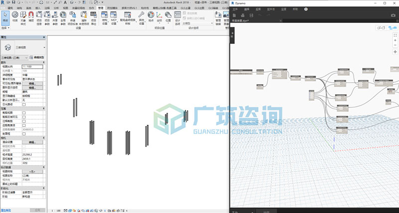Switch Dynamo to geometry preview navigation
This screenshot has height=213, width=399.
point(381,28)
